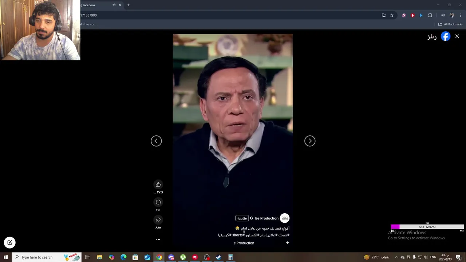This screenshot has width=466, height=262.
Task: Open the Extensions puzzle menu
Action: tap(430, 15)
